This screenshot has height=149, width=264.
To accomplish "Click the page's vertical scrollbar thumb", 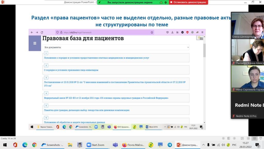I will pyautogui.click(x=204, y=50).
